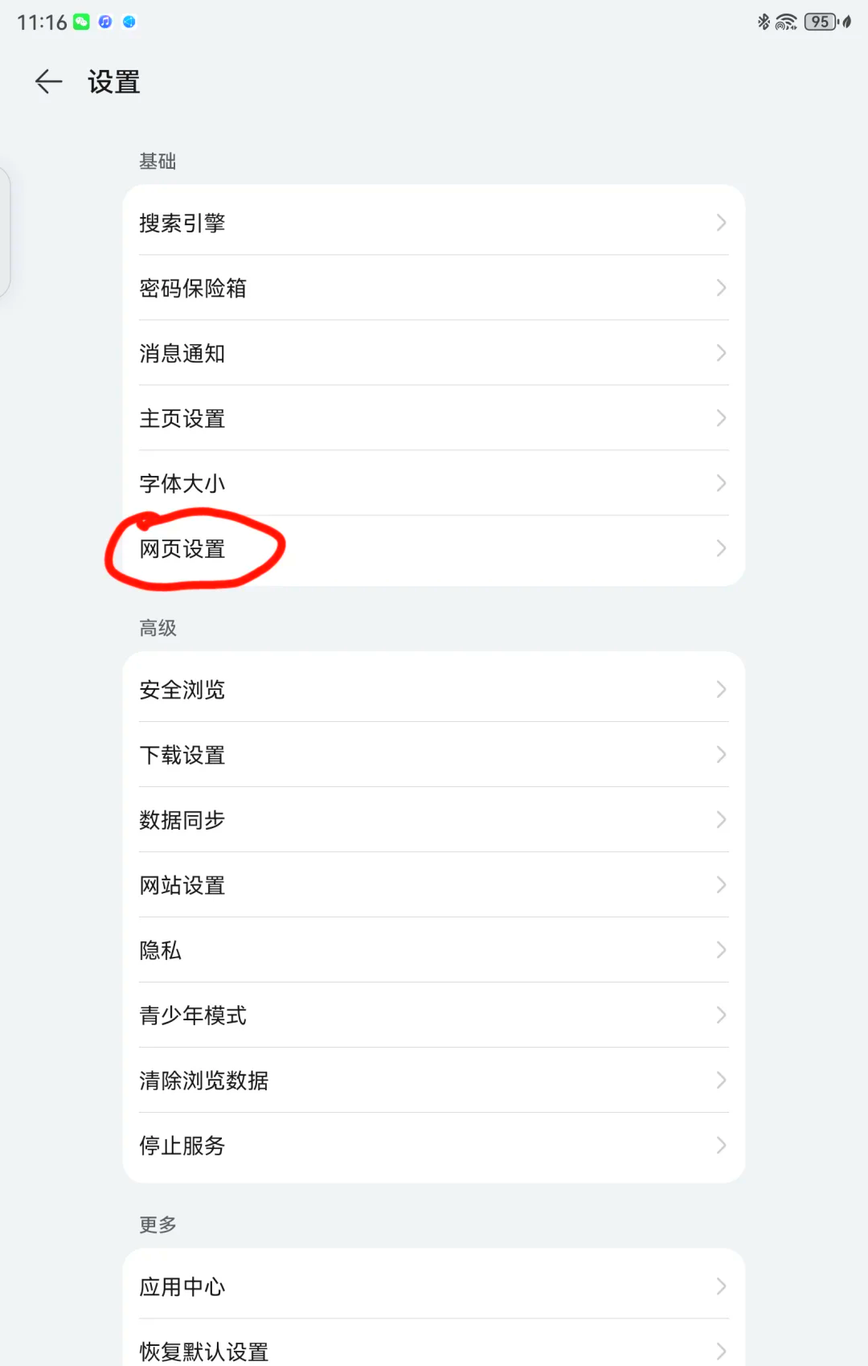Image resolution: width=868 pixels, height=1366 pixels.
Task: Tap the music app icon in status bar
Action: (105, 21)
